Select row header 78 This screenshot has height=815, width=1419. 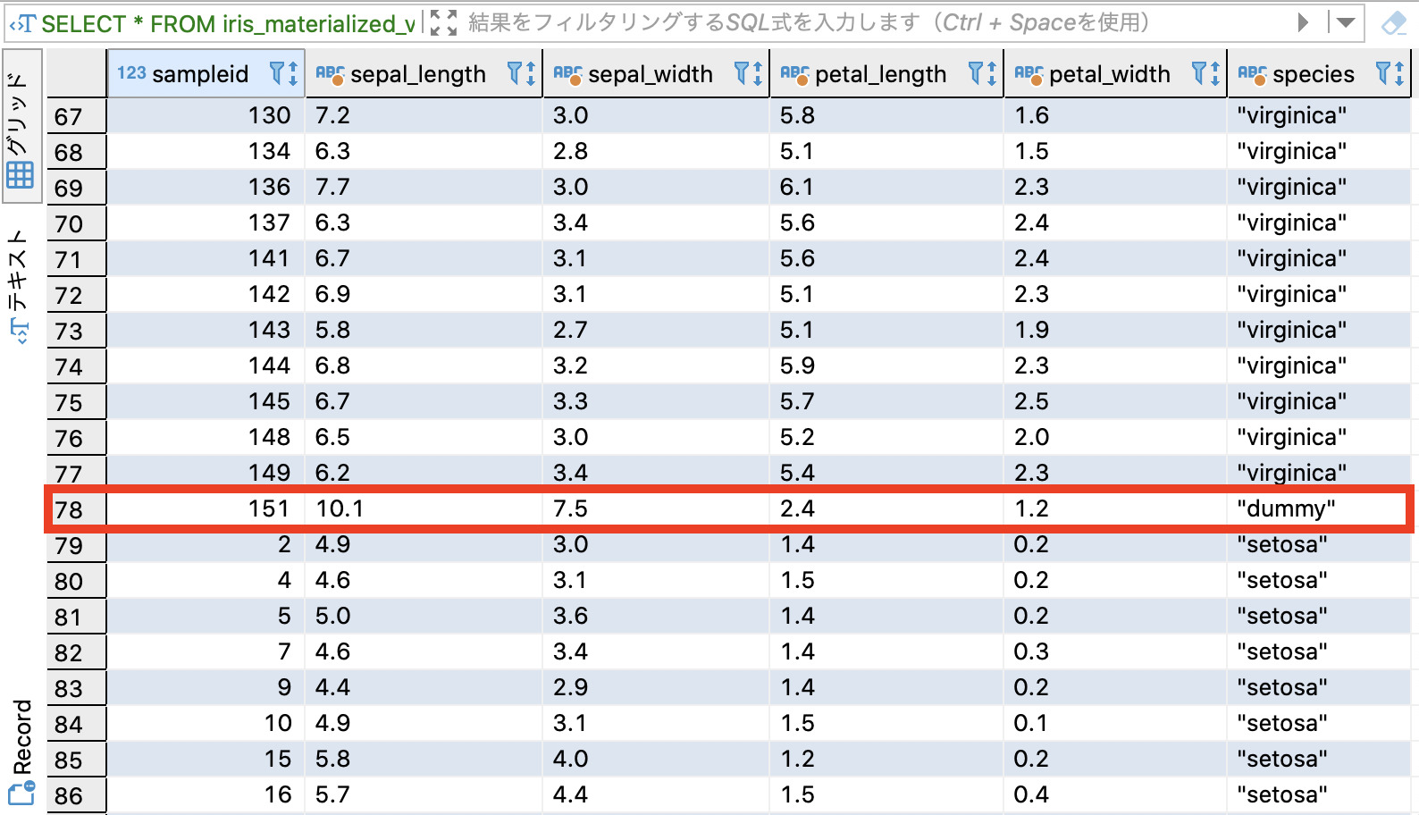click(x=76, y=509)
